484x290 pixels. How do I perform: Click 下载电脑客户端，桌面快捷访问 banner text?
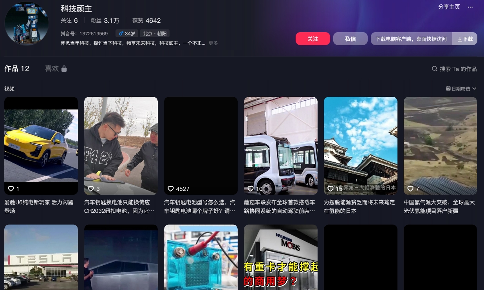pos(411,39)
